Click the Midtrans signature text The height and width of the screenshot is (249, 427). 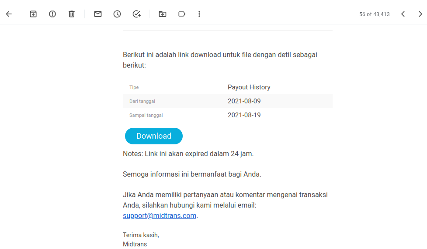tap(135, 244)
